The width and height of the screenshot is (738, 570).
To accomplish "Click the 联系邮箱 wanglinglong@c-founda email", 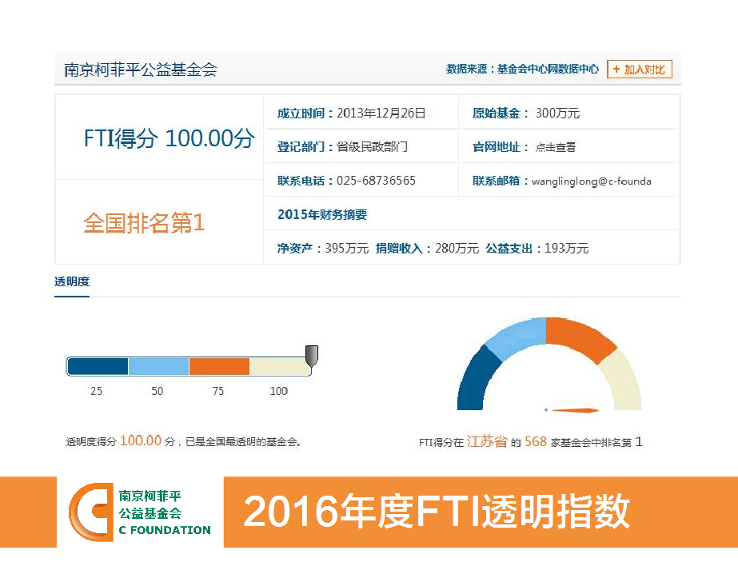I will pos(562,181).
